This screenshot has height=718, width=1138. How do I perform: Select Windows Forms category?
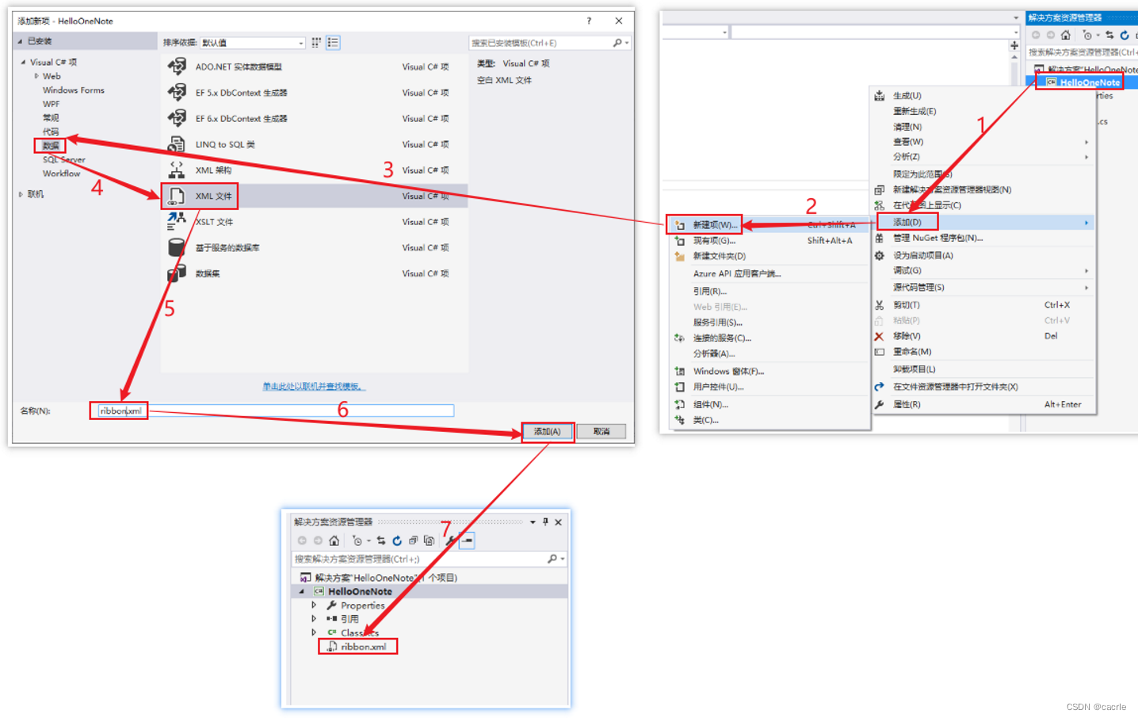click(74, 90)
